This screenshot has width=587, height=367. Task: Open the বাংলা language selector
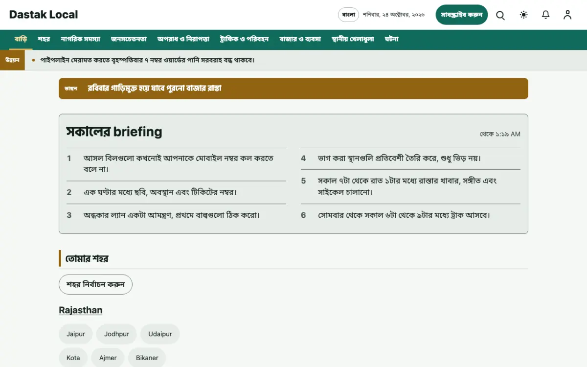click(x=349, y=15)
